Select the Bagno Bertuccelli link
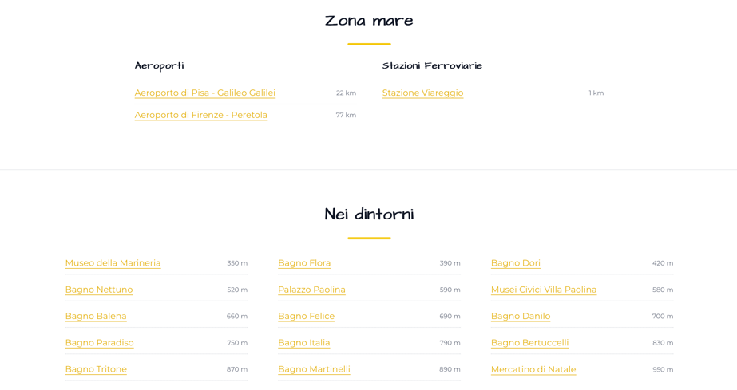This screenshot has height=390, width=737. coord(529,343)
